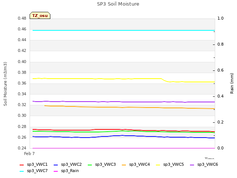Toggle the sp3_VWC7 legend entry
The width and height of the screenshot is (237, 178).
click(x=34, y=171)
